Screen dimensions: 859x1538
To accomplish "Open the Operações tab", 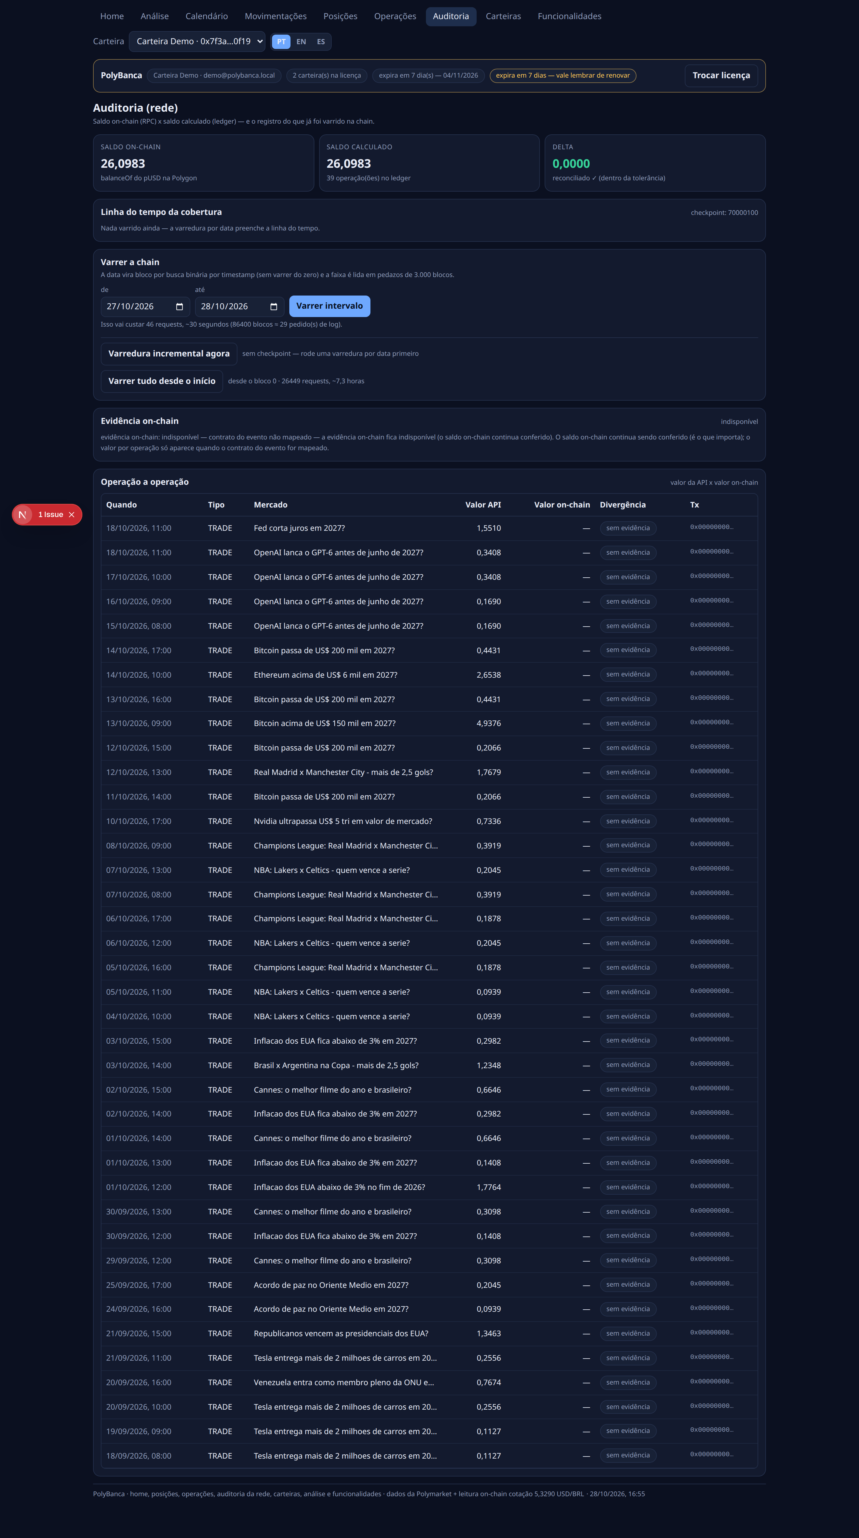I will point(395,16).
